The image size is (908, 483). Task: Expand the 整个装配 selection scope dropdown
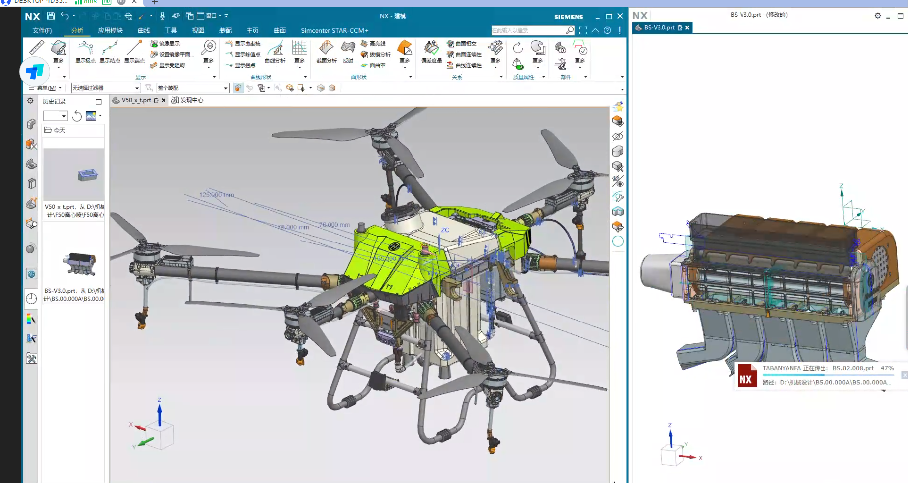[x=192, y=88]
